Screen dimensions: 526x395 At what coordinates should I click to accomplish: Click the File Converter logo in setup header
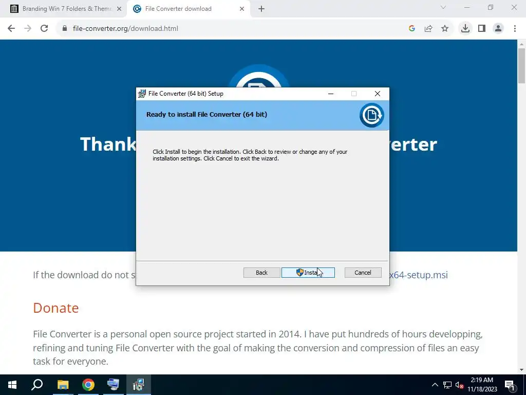pos(372,115)
